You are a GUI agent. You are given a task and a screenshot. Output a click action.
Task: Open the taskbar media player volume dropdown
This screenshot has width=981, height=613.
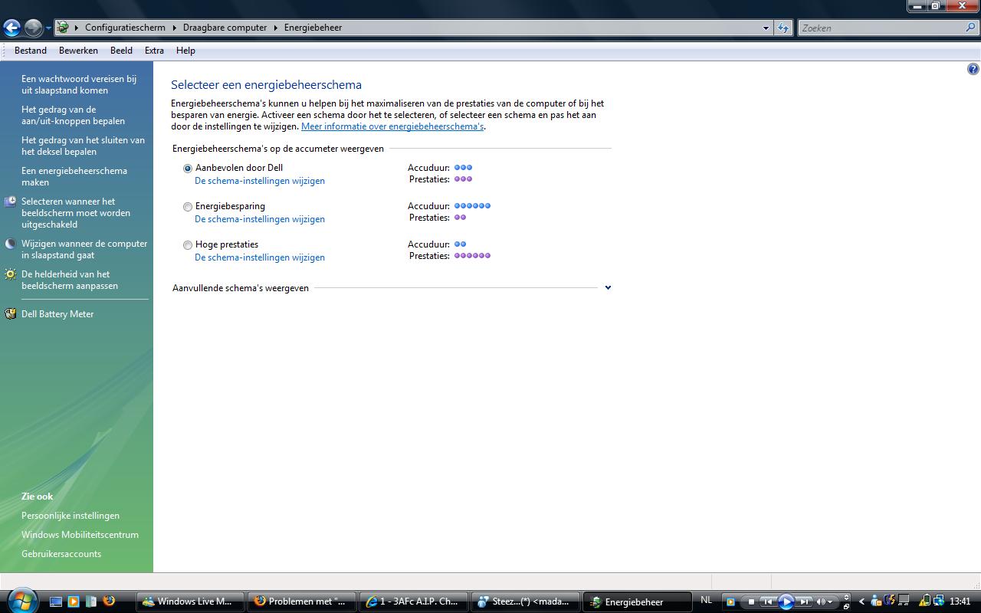click(830, 602)
